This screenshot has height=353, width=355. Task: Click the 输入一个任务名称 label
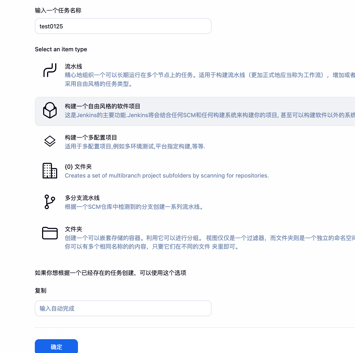click(58, 11)
